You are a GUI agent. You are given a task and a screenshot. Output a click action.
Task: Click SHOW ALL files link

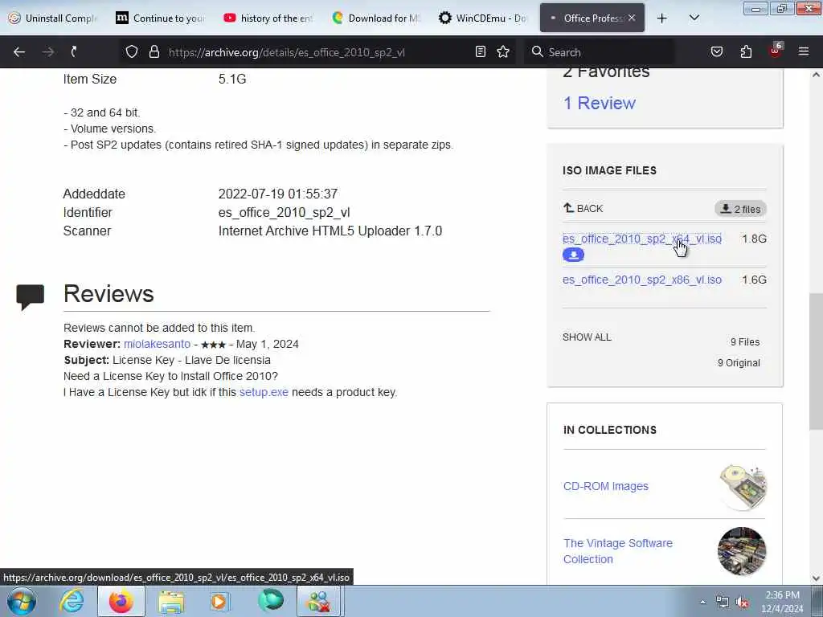(x=587, y=337)
